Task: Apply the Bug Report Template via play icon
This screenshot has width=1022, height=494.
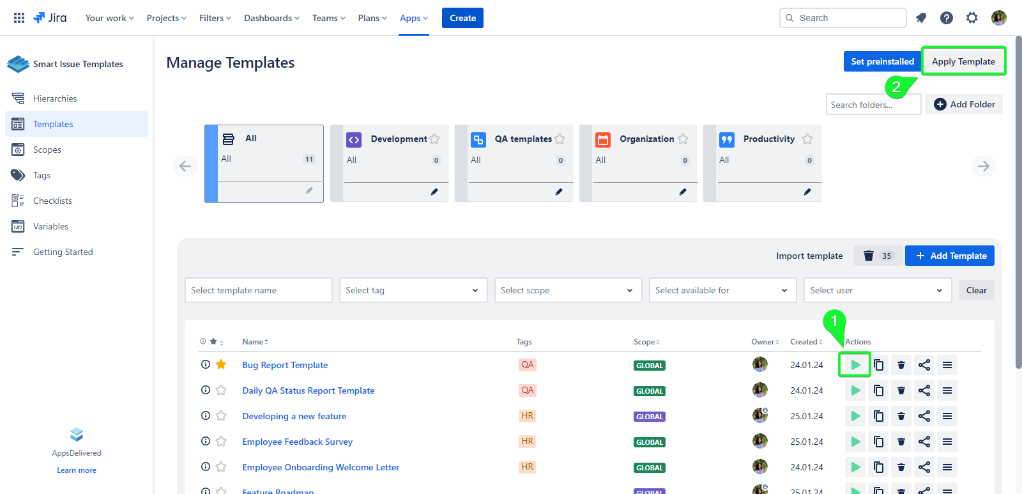Action: pos(855,365)
